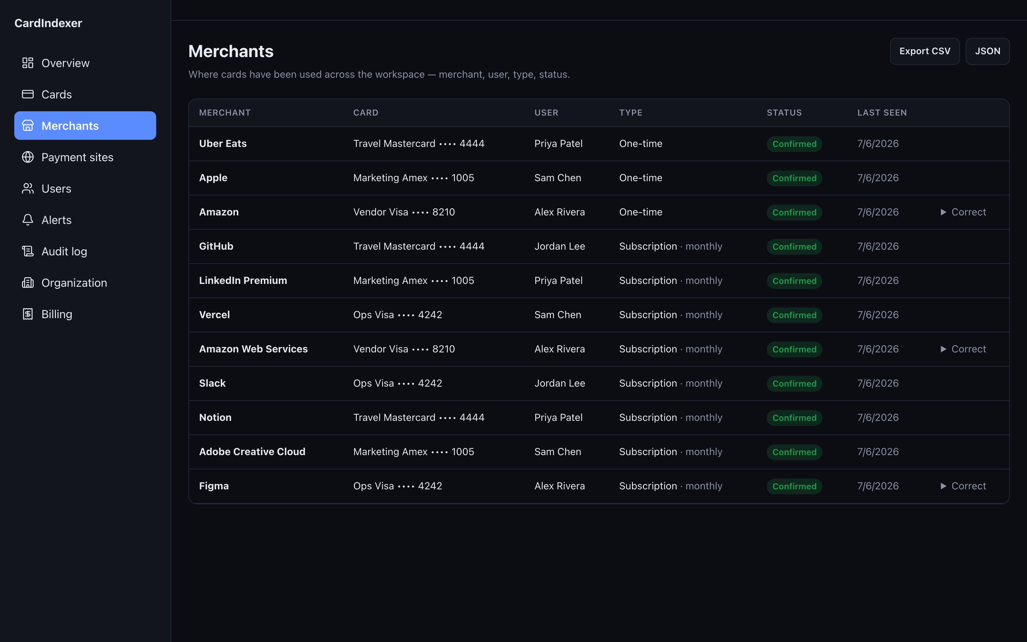
Task: Click Confirmed badge on Slack row
Action: click(x=794, y=383)
